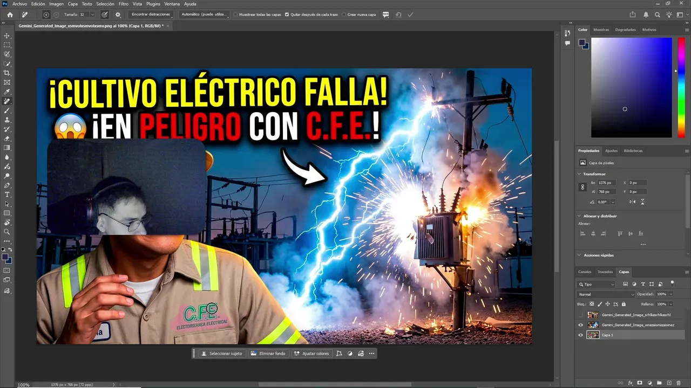
Task: Select the Move tool
Action: click(x=7, y=36)
